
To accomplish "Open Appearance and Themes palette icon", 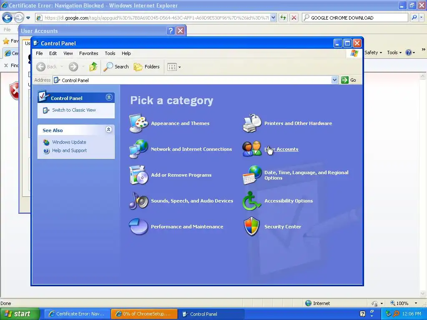I will tap(138, 123).
